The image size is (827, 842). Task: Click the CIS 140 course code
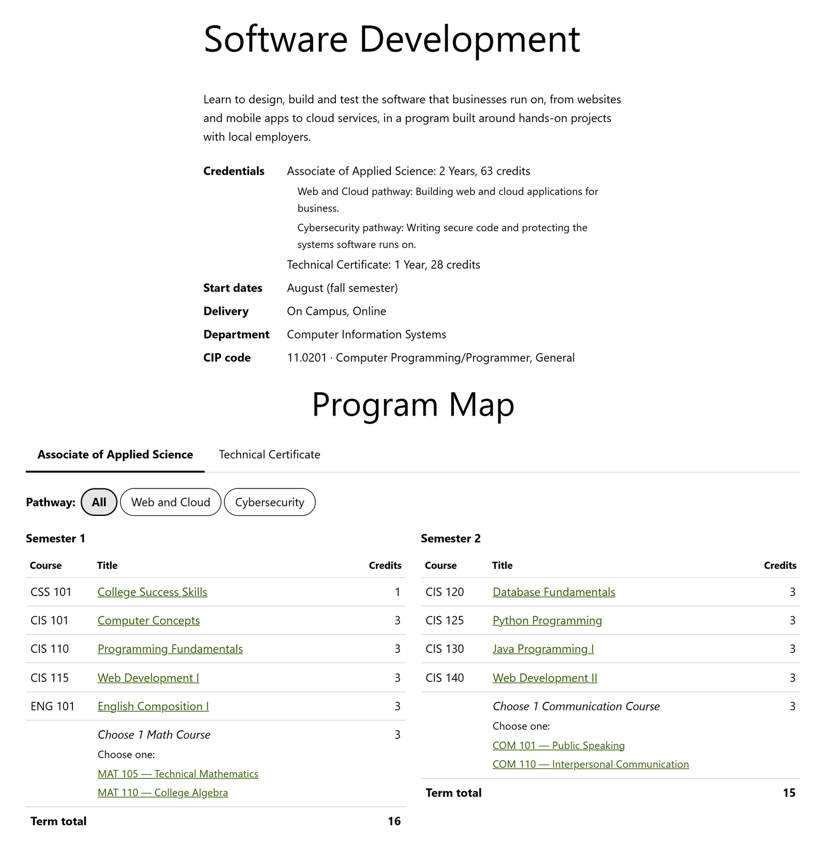coord(445,678)
